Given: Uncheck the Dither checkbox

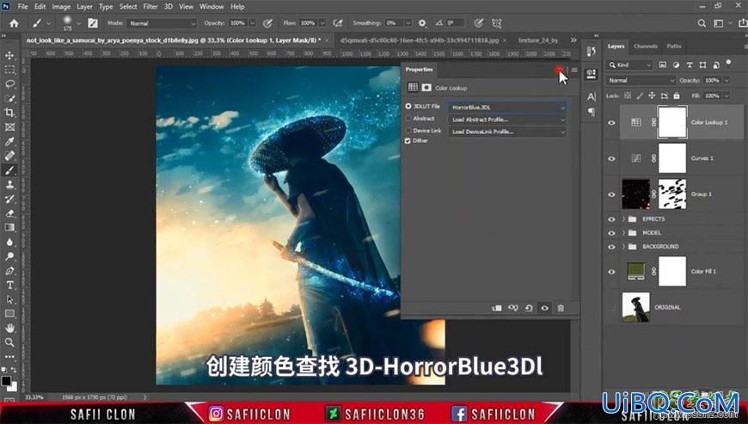Looking at the screenshot, I should tap(408, 141).
